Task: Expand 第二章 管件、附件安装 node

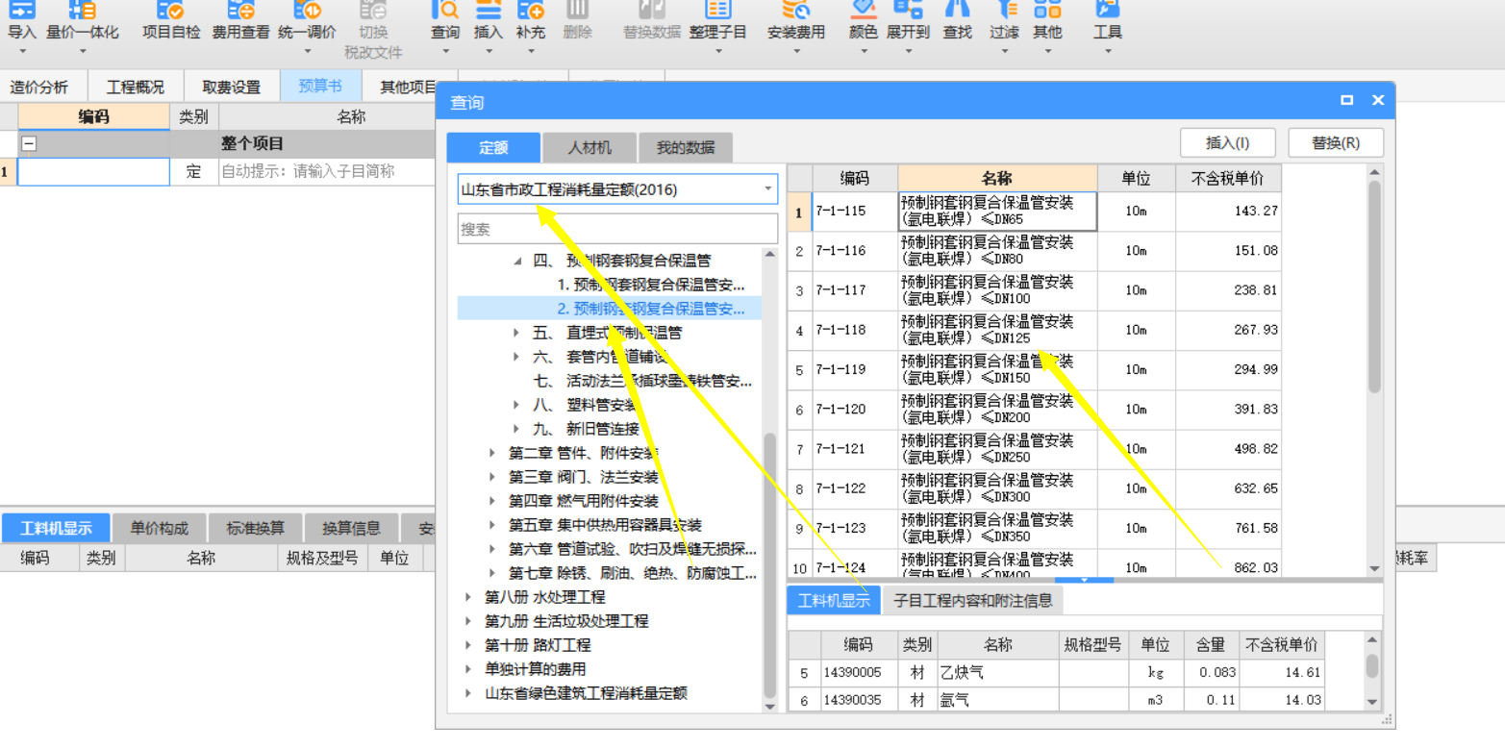Action: tap(493, 453)
